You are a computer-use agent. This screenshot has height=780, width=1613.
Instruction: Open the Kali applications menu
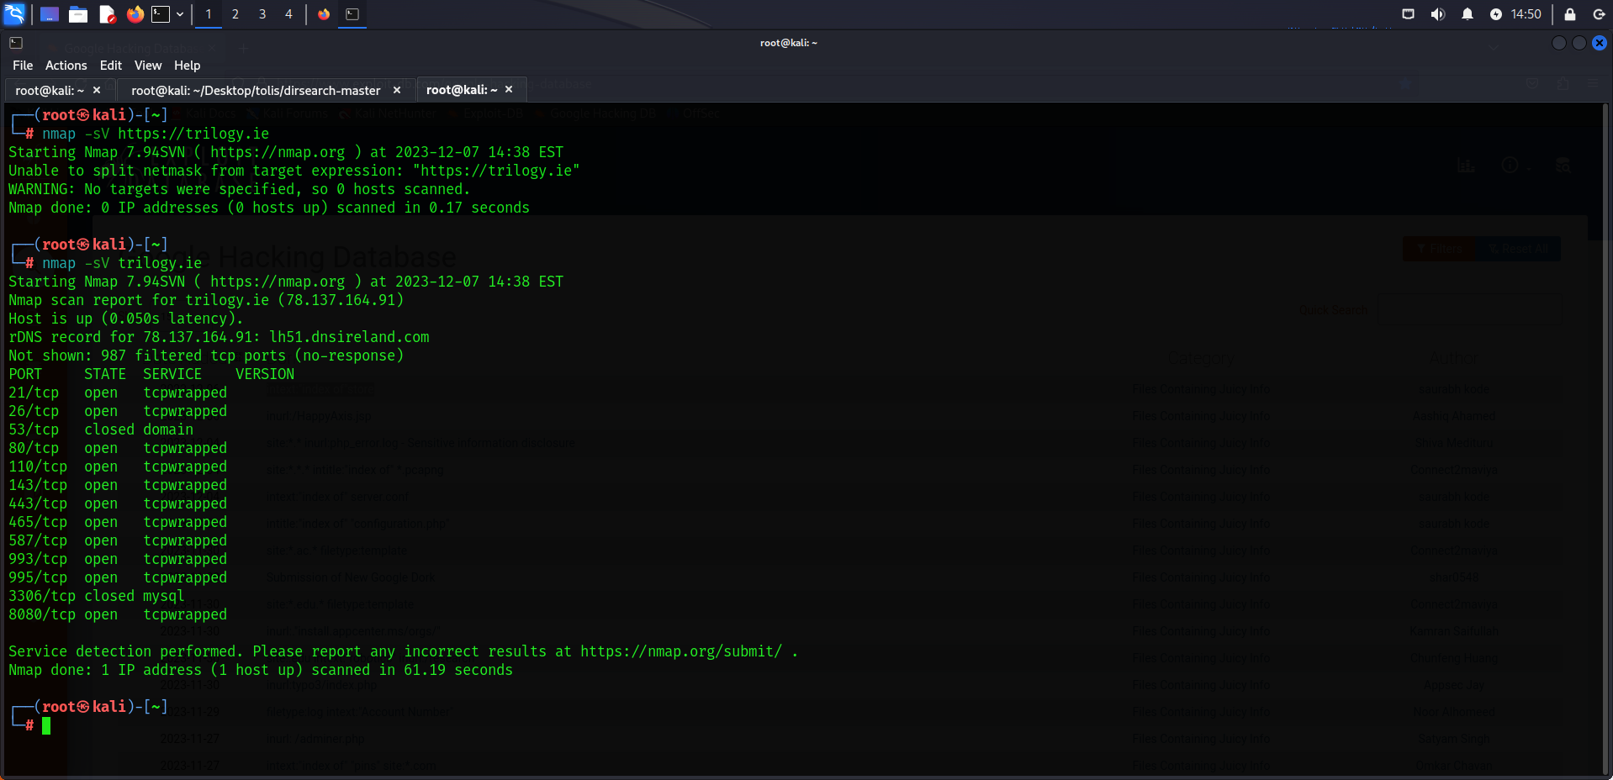point(15,13)
